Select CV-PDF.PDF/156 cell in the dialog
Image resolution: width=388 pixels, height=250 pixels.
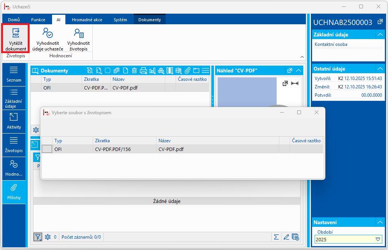(125, 149)
